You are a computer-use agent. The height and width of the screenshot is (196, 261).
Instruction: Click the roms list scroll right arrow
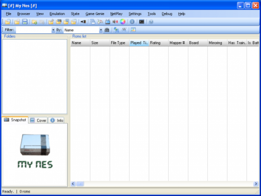(x=256, y=184)
